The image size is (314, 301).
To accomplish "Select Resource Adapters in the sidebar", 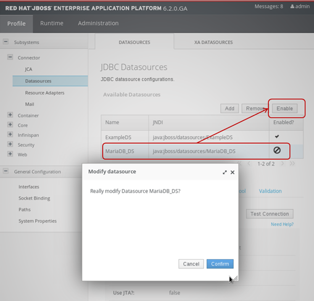I will [x=45, y=93].
